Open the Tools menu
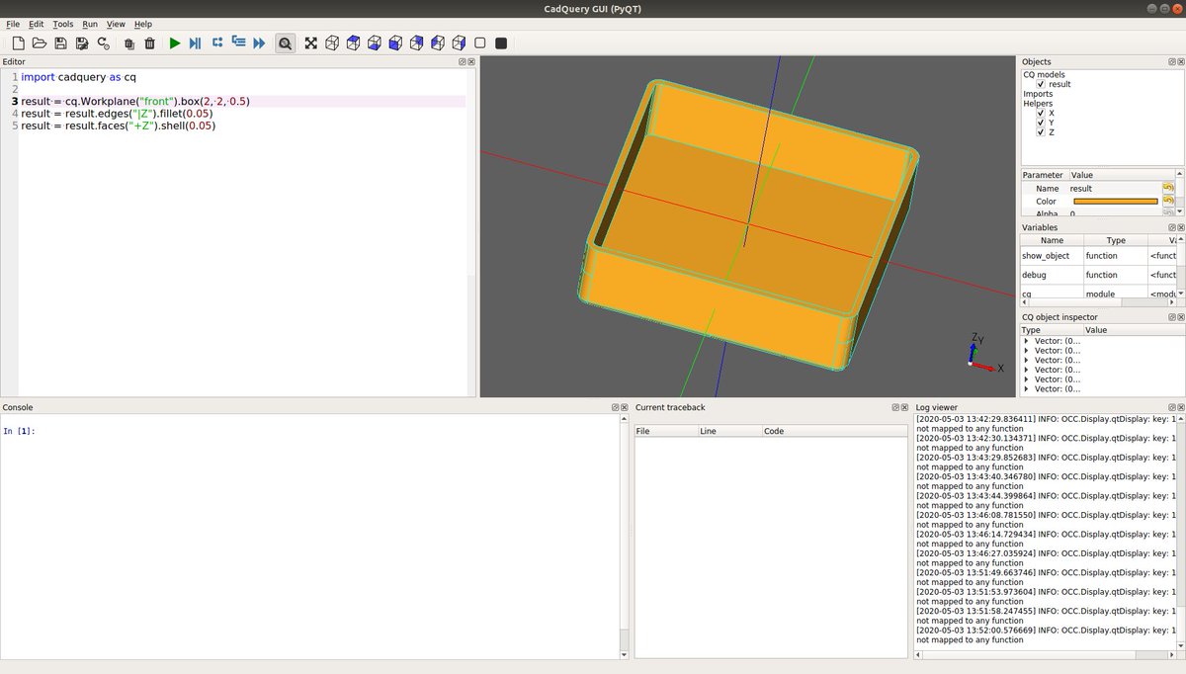Viewport: 1186px width, 674px height. [x=63, y=24]
